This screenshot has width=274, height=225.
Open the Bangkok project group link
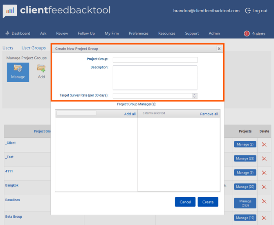tap(12, 185)
